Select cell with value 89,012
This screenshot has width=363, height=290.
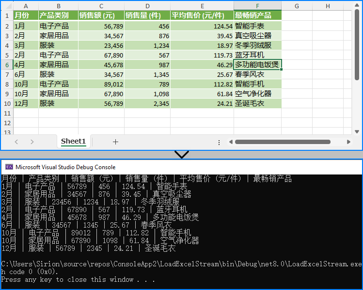(x=101, y=84)
